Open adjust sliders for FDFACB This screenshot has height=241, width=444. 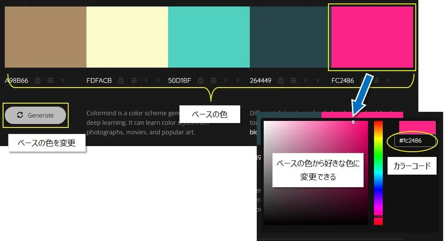click(133, 80)
